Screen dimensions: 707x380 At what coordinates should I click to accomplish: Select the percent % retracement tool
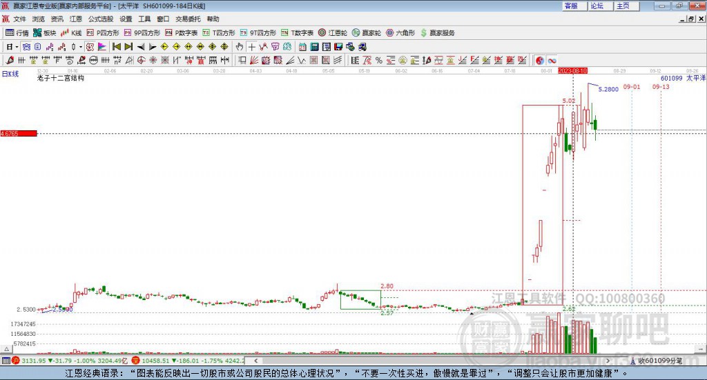click(379, 60)
